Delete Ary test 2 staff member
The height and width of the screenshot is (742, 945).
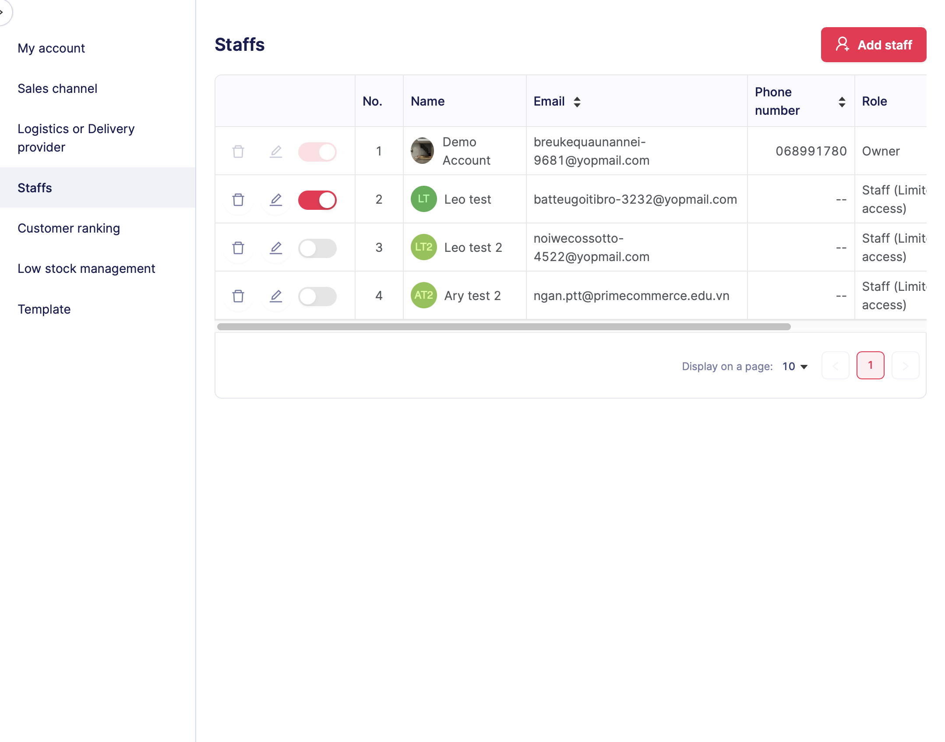[x=238, y=296]
